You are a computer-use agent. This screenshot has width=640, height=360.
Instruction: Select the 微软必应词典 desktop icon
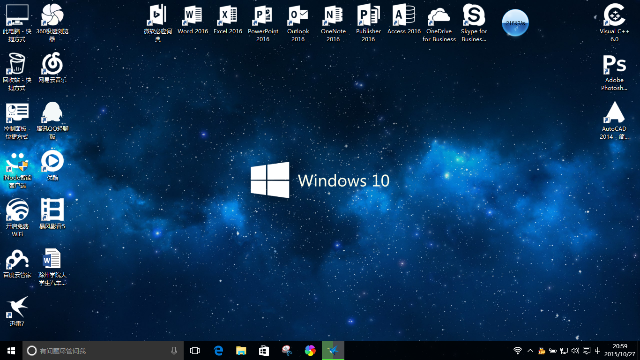(x=158, y=23)
